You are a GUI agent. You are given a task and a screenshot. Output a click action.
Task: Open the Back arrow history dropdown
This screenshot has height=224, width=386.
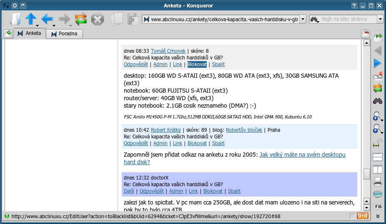pos(54,25)
